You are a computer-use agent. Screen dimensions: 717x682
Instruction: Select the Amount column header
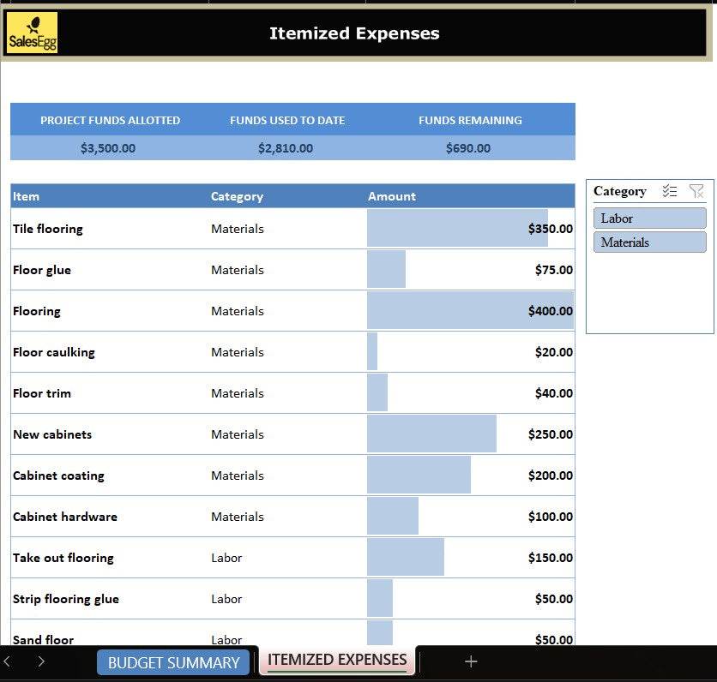click(x=471, y=196)
